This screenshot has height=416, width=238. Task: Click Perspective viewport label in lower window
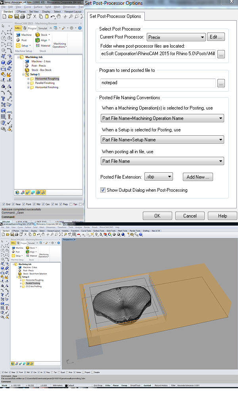coord(68,240)
